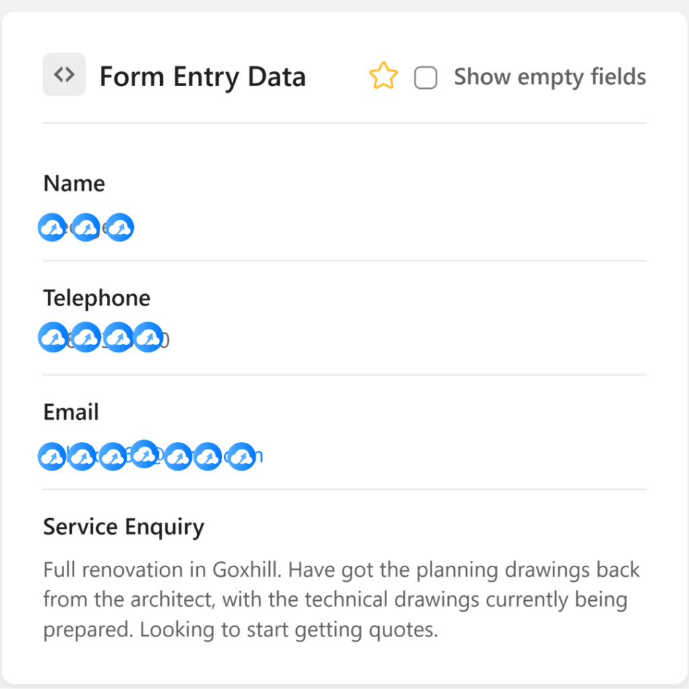Screen dimensions: 689x689
Task: Click the code brackets icon beside Form Entry Data
Action: coord(64,74)
